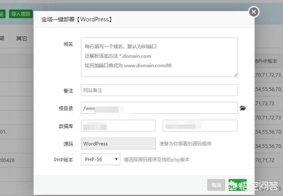The height and width of the screenshot is (196, 283).
Task: Select the database name field
Action: [119, 126]
